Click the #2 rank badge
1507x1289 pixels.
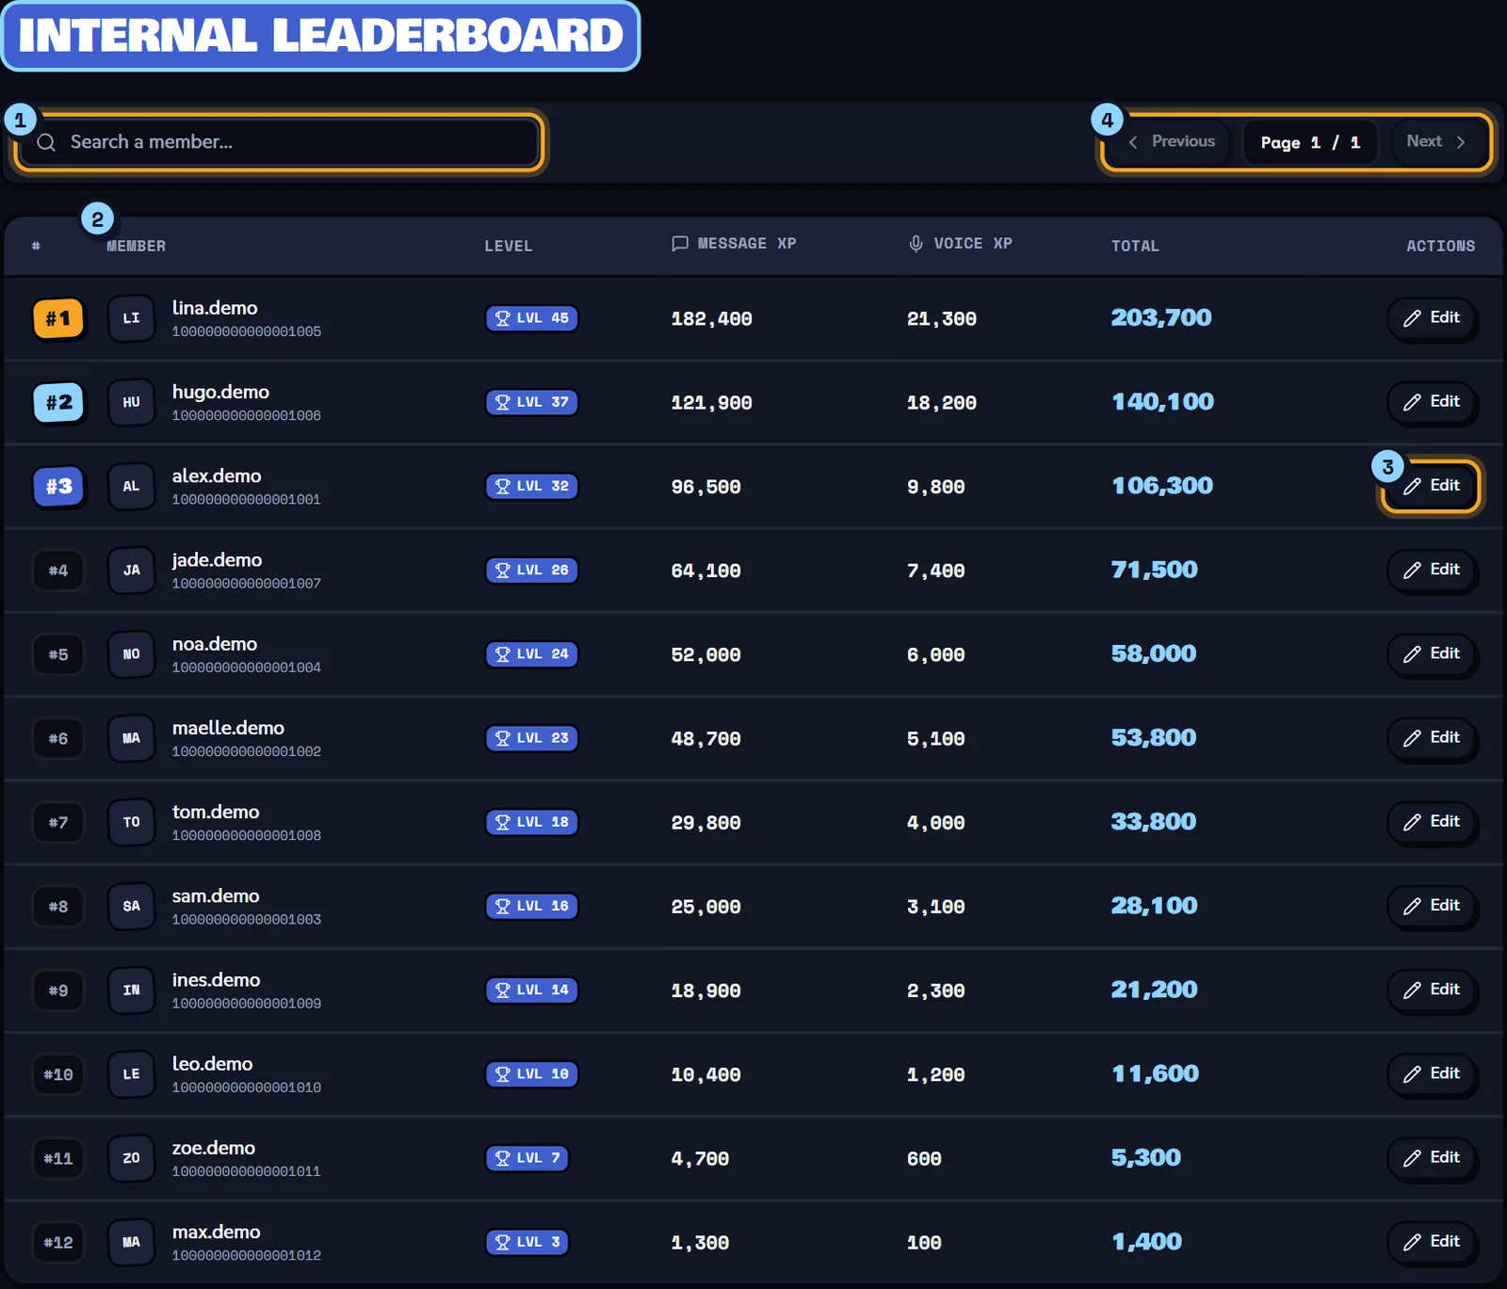pyautogui.click(x=58, y=402)
